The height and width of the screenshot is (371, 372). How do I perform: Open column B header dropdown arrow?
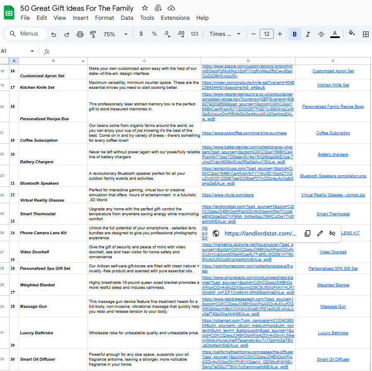tap(83, 61)
